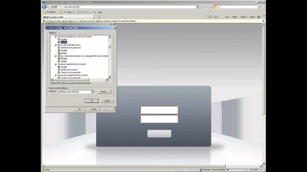Click OK in the Internet Options dialog behind
Viewport: 307px width, 172px height.
[79, 109]
